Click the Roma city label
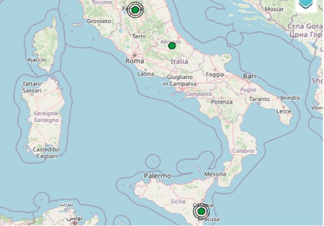Image resolution: width=324 pixels, height=226 pixels. click(135, 61)
